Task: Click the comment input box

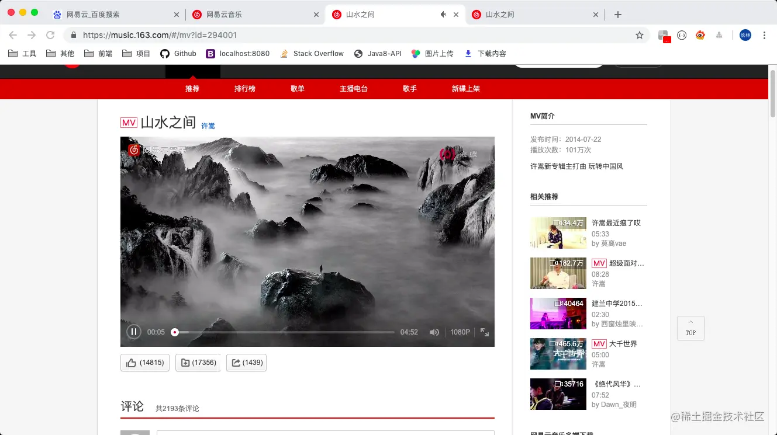Action: click(326, 433)
